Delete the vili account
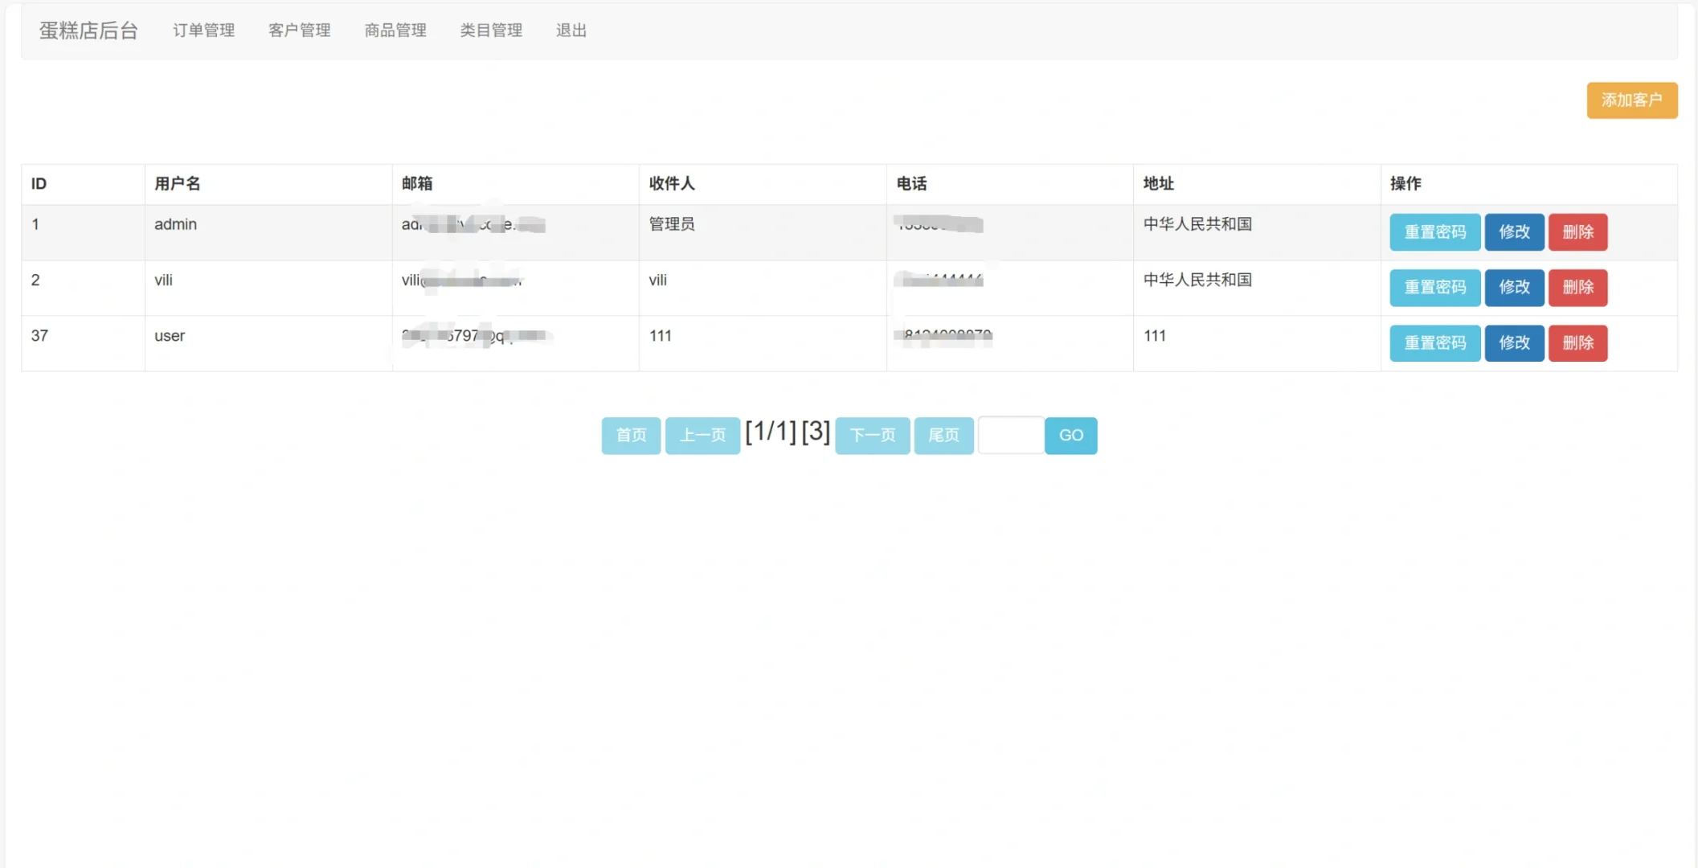The width and height of the screenshot is (1698, 868). pos(1577,288)
